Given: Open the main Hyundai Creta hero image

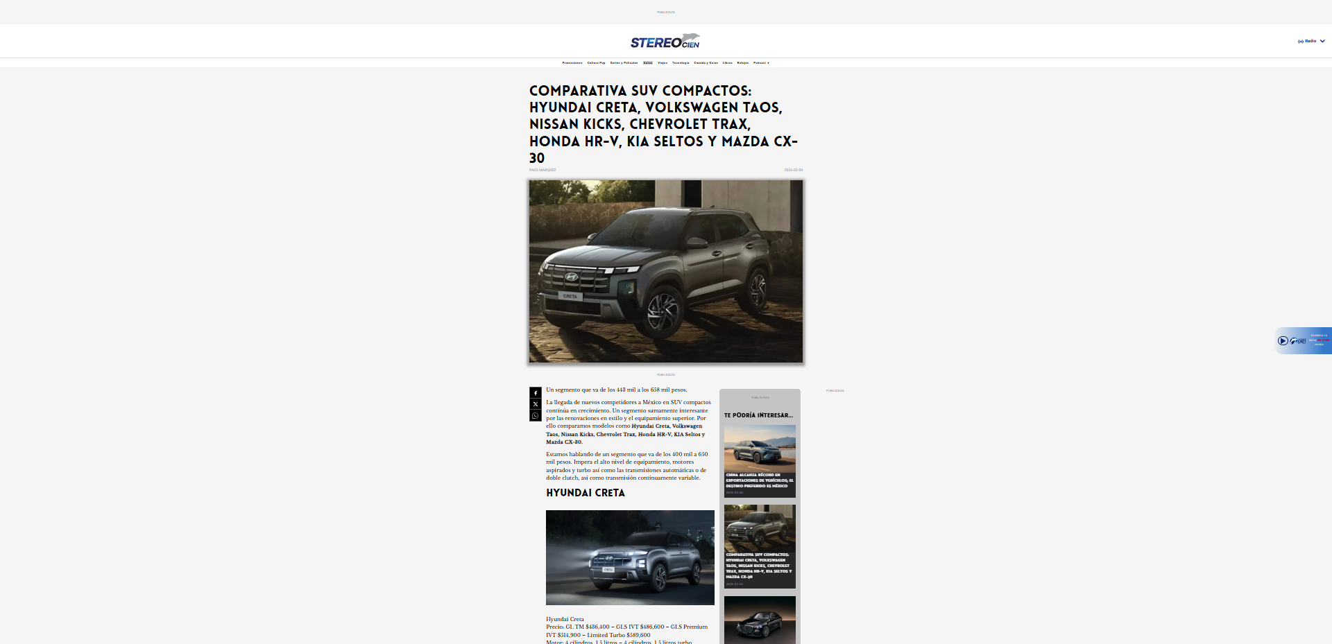Looking at the screenshot, I should pyautogui.click(x=666, y=271).
